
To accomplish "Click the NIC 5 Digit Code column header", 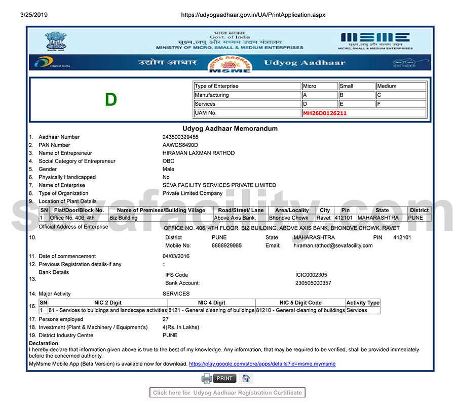I will 300,303.
